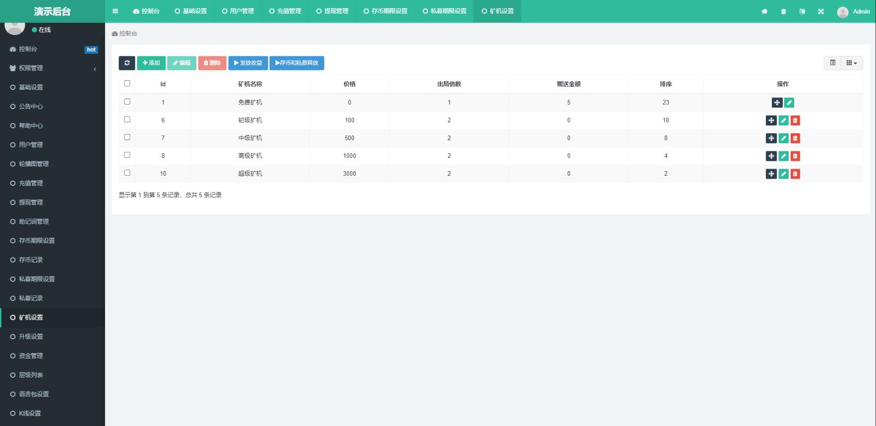Click the red delete icon for 初级矿机 row
Viewport: 876px width, 426px height.
(x=795, y=120)
